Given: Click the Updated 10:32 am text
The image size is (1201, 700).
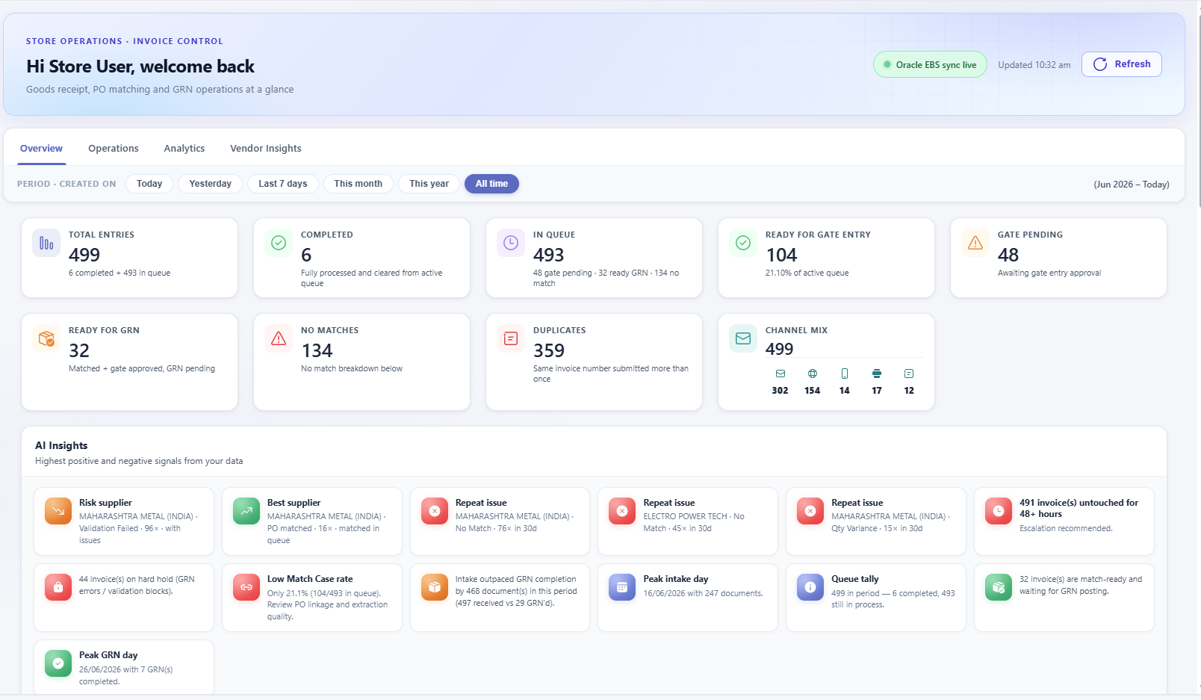Looking at the screenshot, I should coord(1034,65).
